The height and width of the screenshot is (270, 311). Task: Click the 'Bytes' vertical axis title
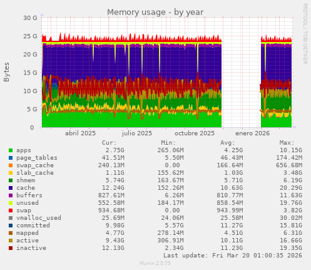pyautogui.click(x=7, y=72)
